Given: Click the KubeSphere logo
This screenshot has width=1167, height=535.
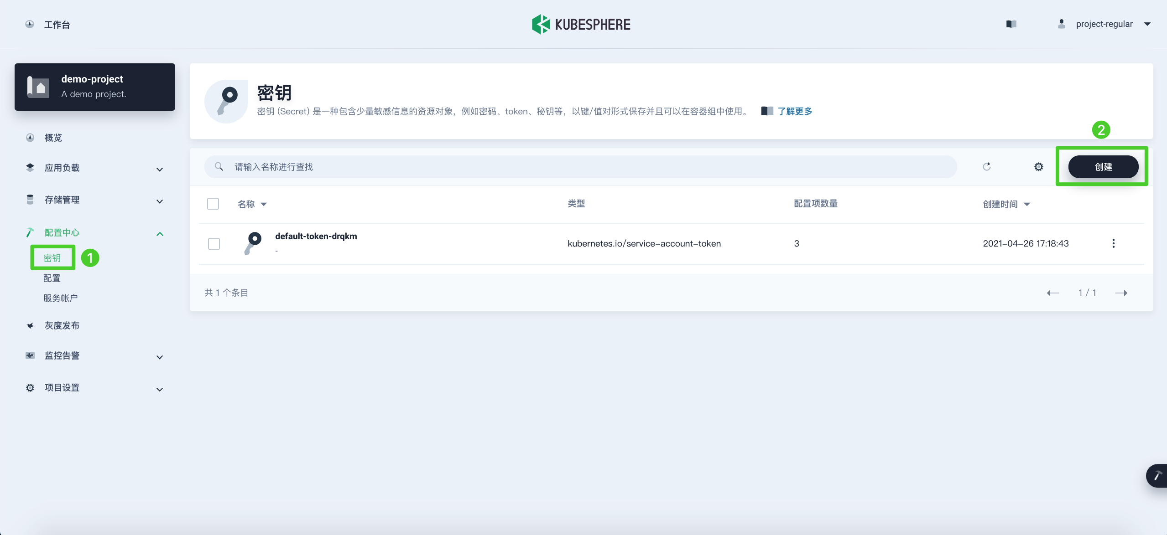Looking at the screenshot, I should pyautogui.click(x=581, y=24).
